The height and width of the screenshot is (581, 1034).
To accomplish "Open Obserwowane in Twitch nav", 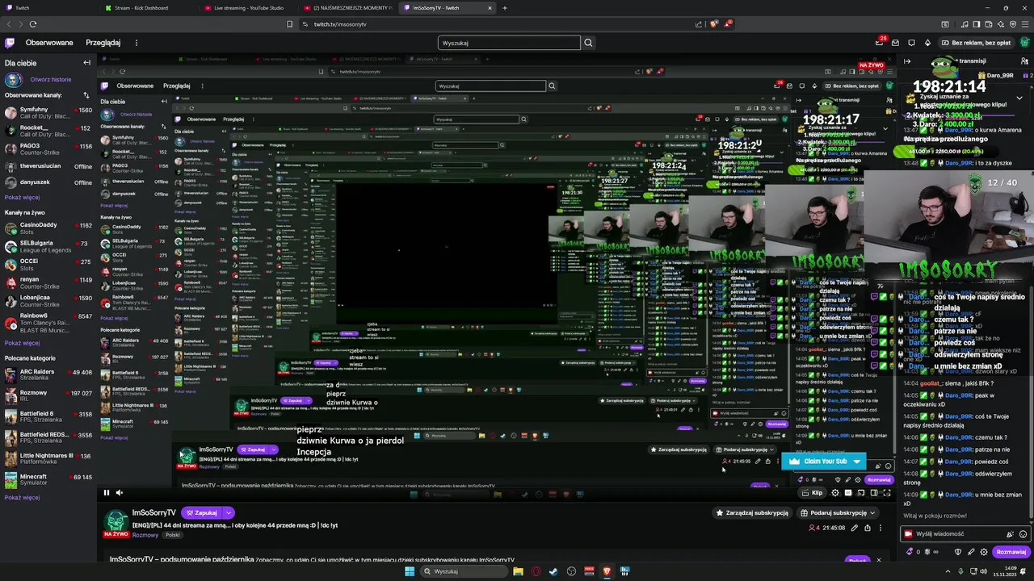I will (49, 43).
